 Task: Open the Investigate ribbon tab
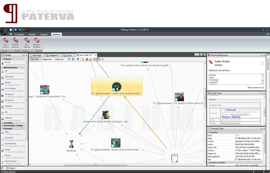[x=19, y=34]
